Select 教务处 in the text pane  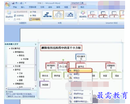[21, 55]
